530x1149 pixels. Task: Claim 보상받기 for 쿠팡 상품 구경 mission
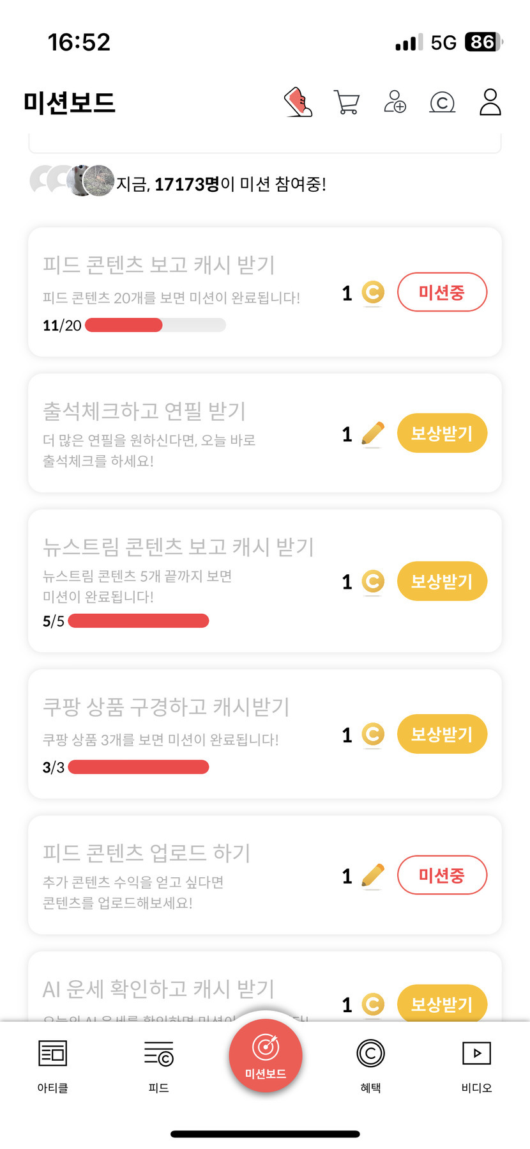442,734
